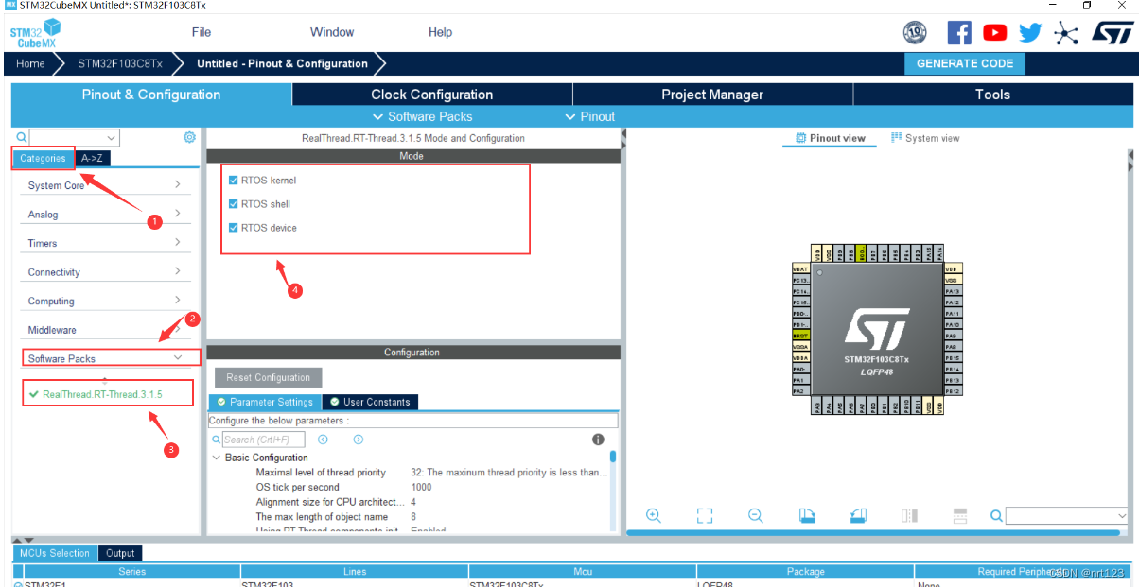Open the pin search dropdown

(x=1122, y=516)
